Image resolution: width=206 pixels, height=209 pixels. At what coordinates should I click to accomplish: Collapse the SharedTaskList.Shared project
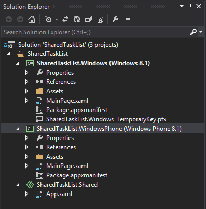pos(18,185)
